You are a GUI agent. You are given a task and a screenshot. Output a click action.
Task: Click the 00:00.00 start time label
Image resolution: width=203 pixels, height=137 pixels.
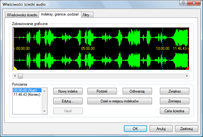coord(22,49)
